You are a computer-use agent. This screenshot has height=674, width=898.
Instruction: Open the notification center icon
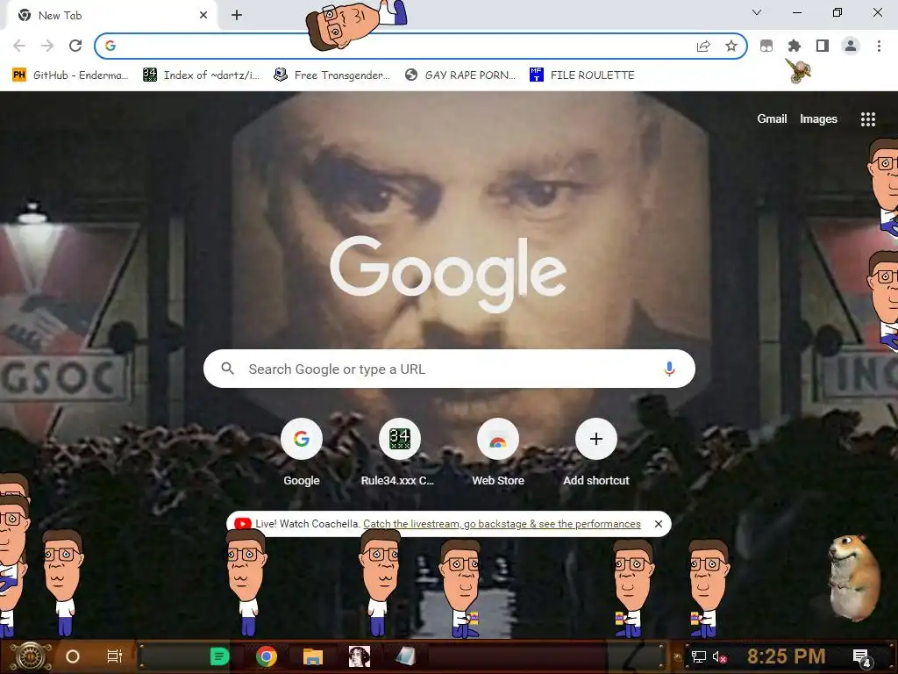tap(861, 657)
